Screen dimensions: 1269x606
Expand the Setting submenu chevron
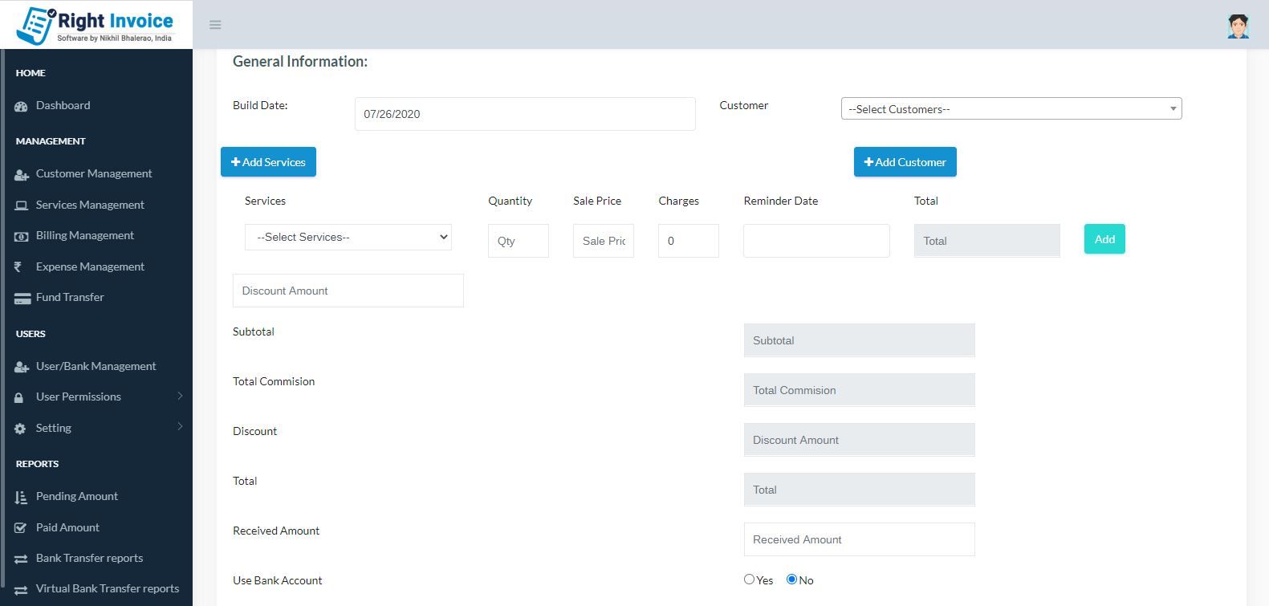pos(180,427)
